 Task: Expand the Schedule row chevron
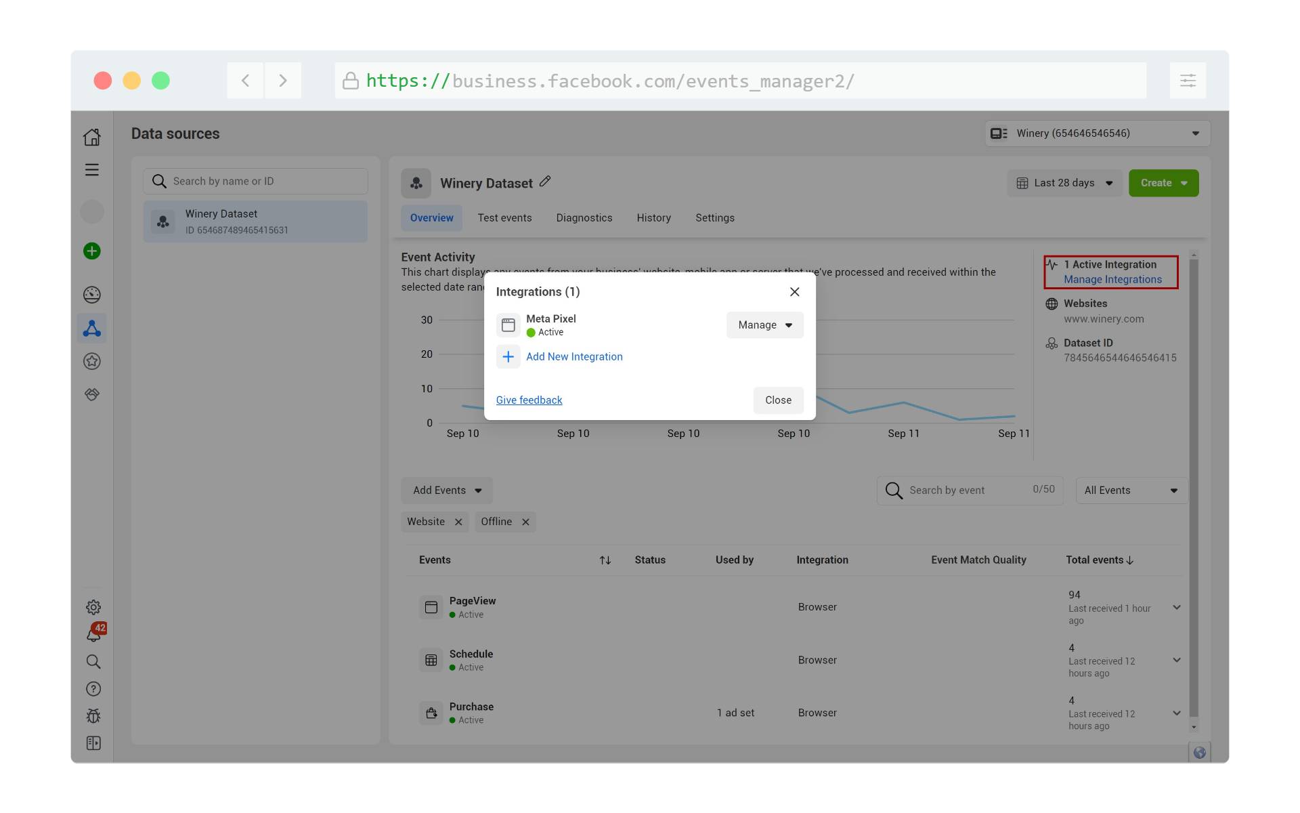coord(1177,660)
